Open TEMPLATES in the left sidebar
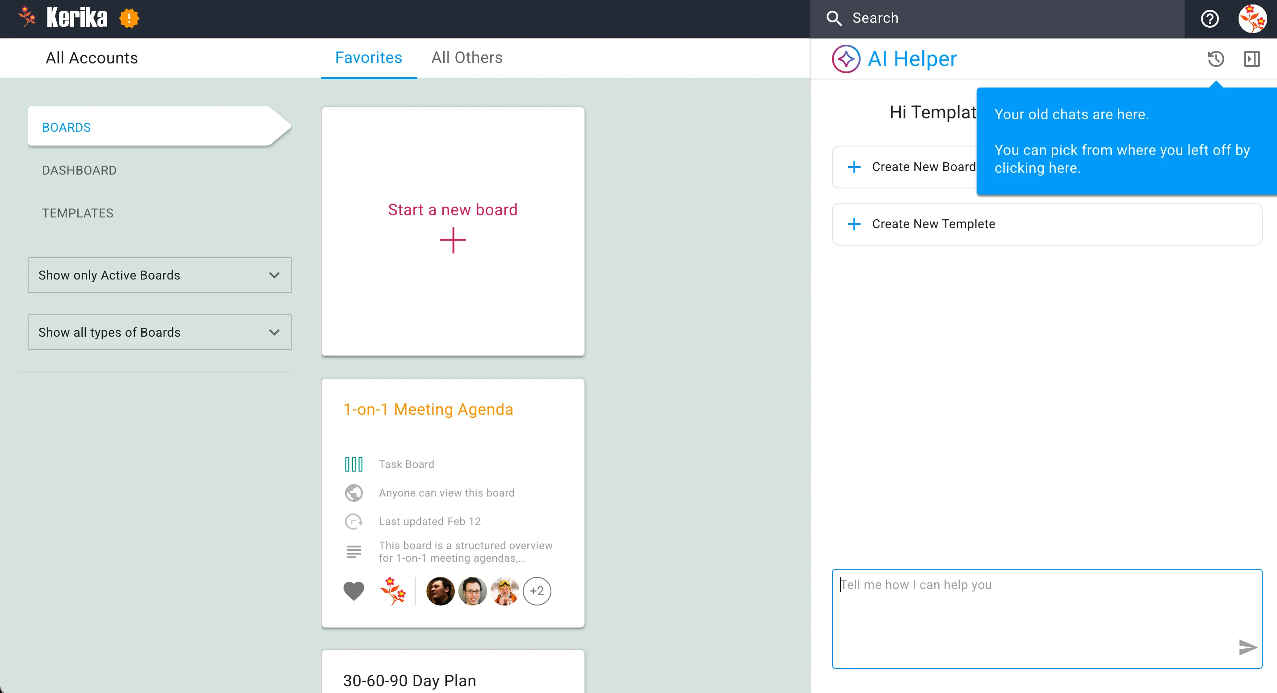Image resolution: width=1277 pixels, height=693 pixels. point(77,213)
